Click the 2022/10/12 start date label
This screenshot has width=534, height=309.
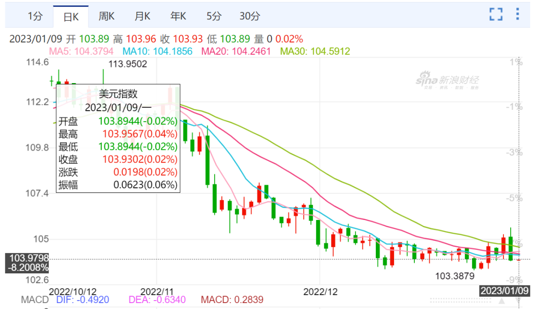coord(73,292)
